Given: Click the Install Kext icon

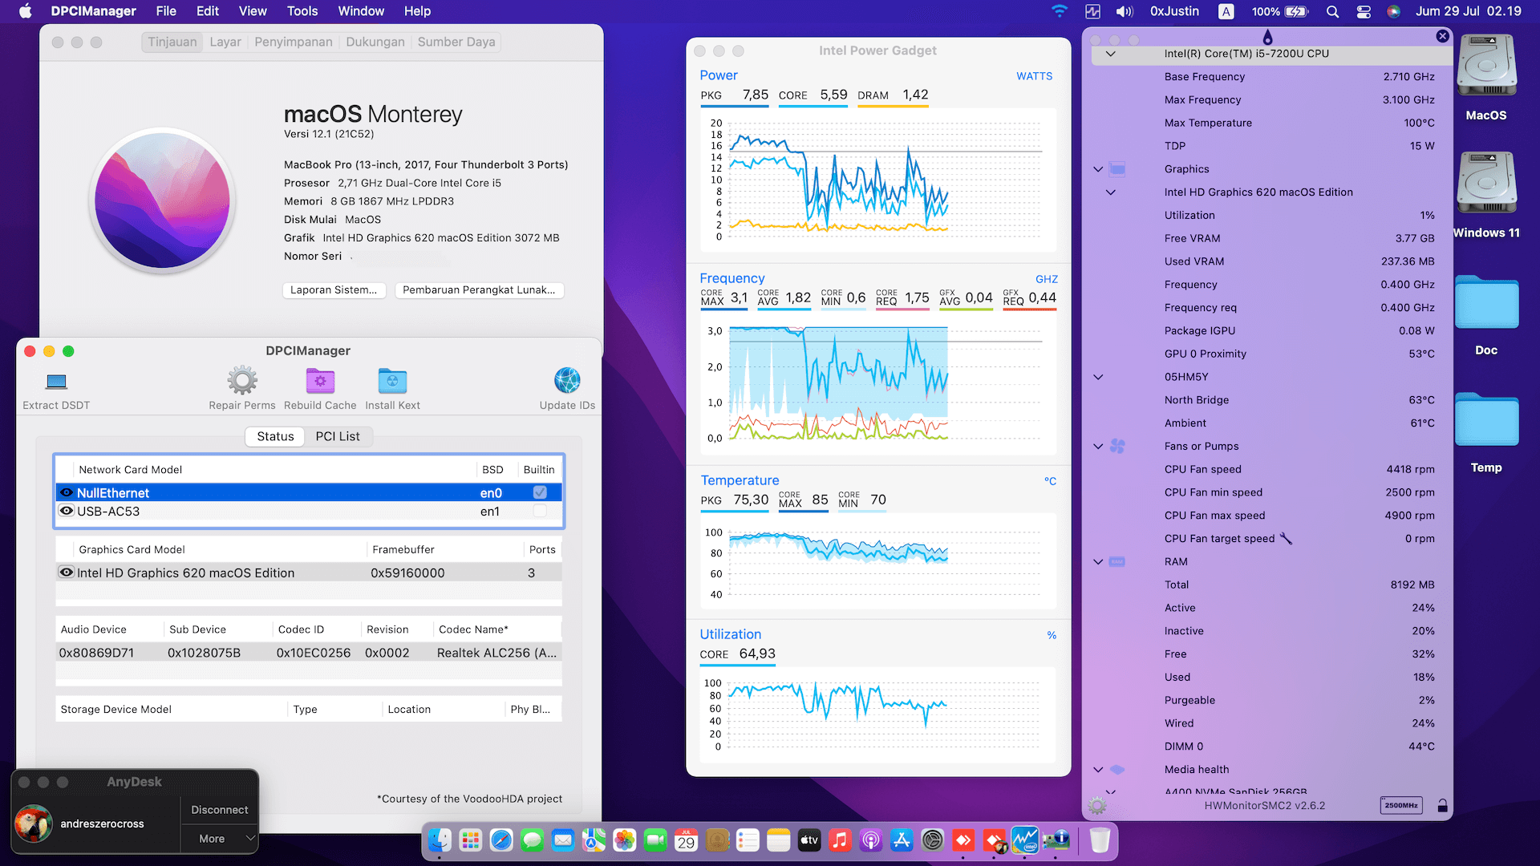Looking at the screenshot, I should (x=392, y=380).
